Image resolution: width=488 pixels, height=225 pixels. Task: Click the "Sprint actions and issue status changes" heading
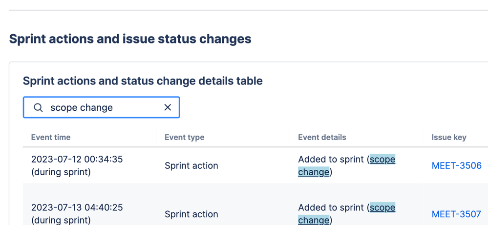(130, 39)
